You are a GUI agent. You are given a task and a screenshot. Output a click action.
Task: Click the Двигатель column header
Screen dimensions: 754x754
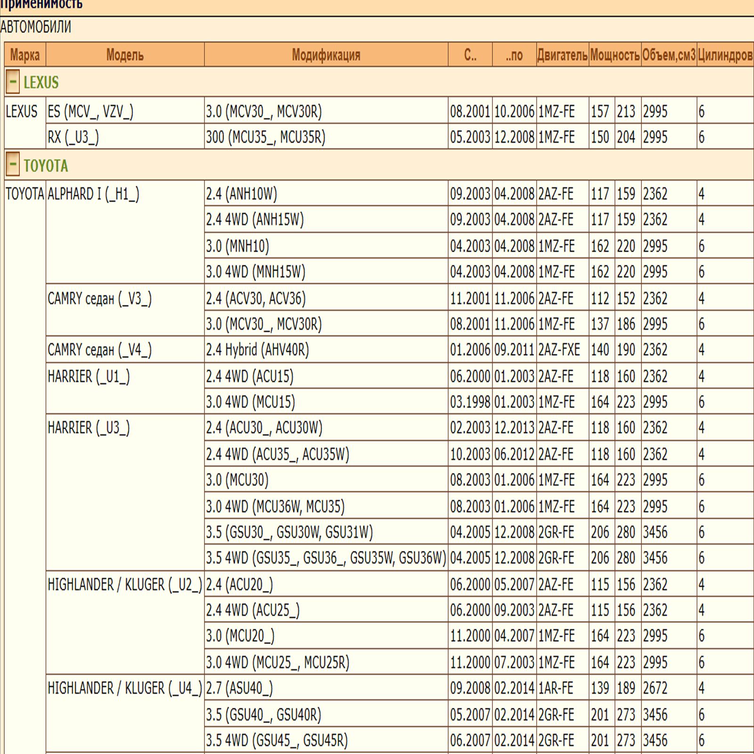(x=562, y=55)
